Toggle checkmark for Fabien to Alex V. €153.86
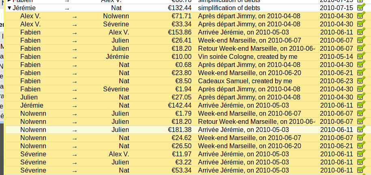The image size is (371, 175). tap(360, 32)
